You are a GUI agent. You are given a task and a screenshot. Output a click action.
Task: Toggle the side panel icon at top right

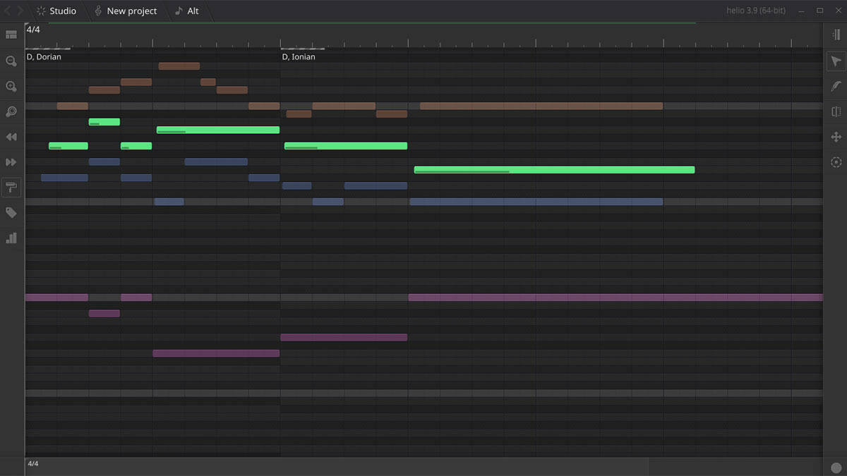[836, 35]
